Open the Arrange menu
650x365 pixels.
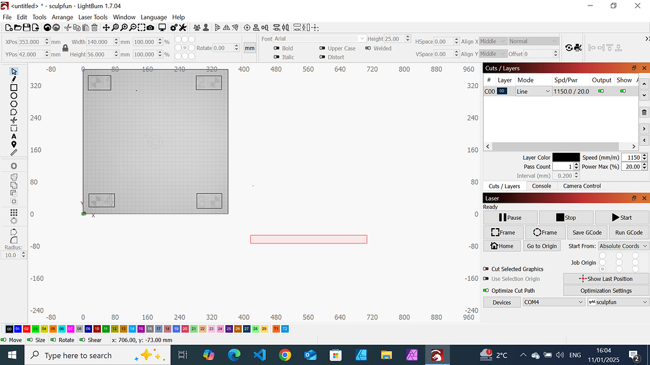[x=62, y=17]
